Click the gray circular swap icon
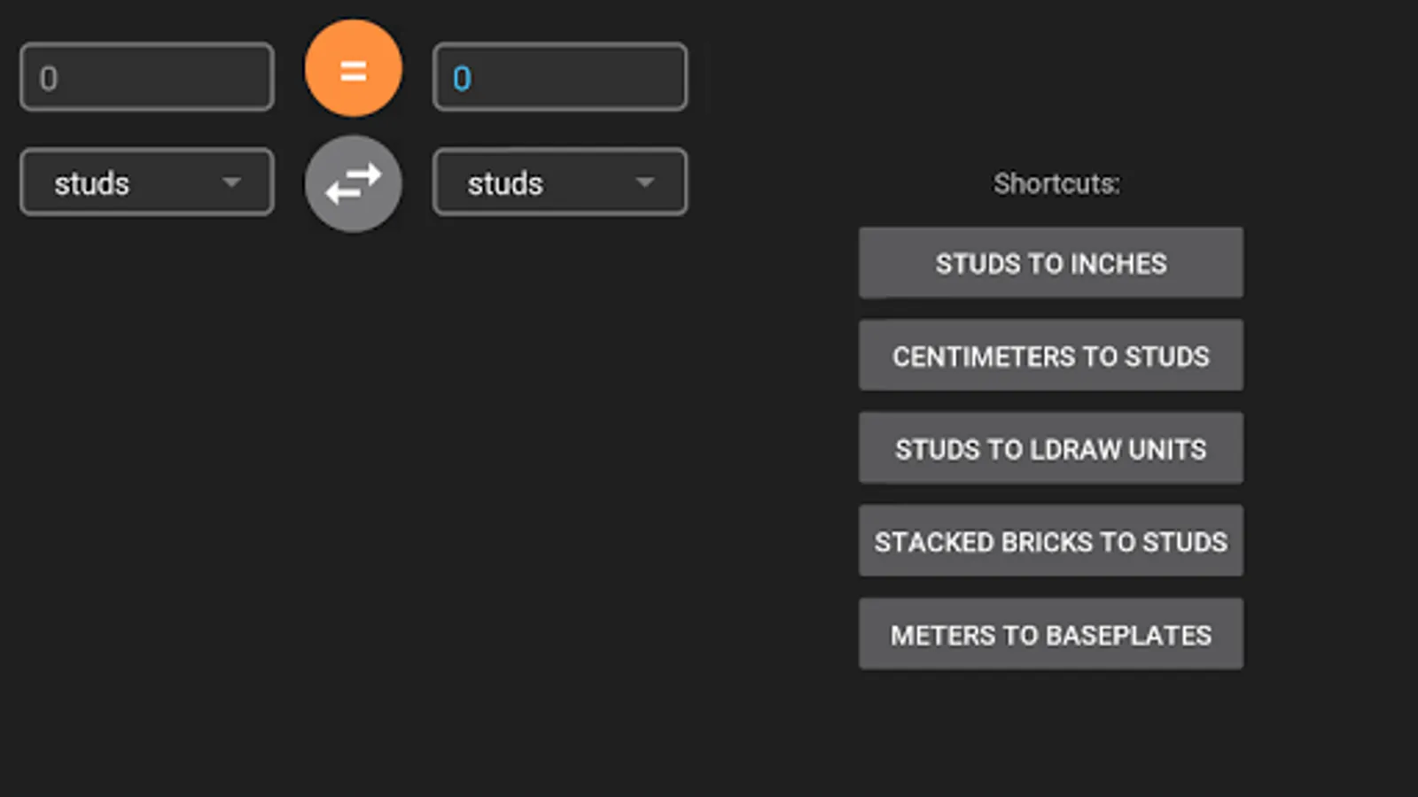 353,184
